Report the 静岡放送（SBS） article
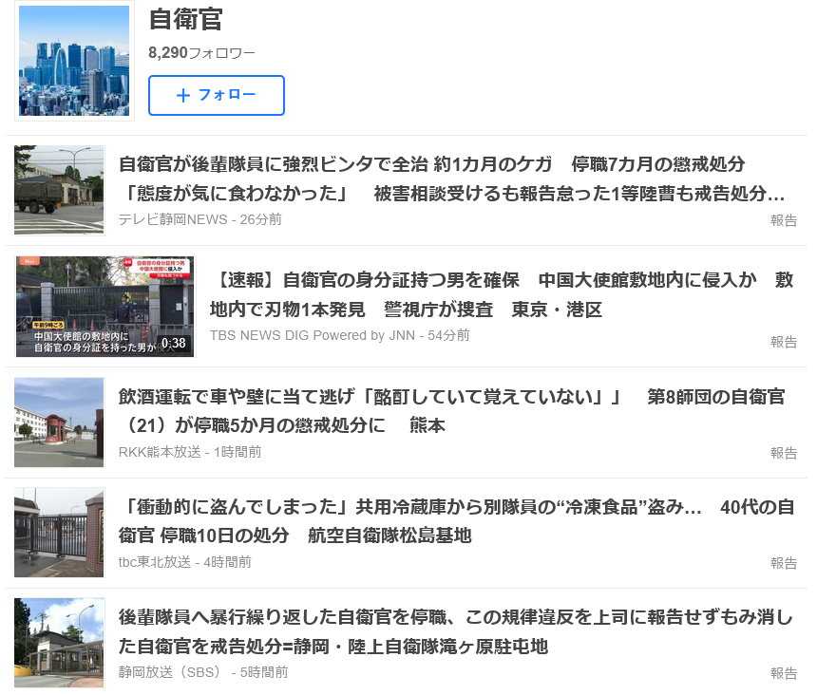Image resolution: width=817 pixels, height=695 pixels. point(783,673)
